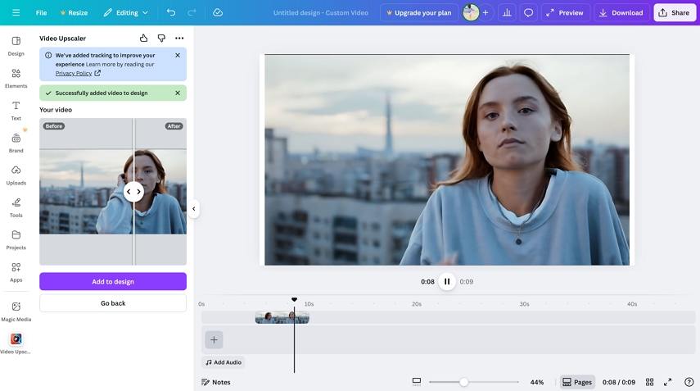Enter fullscreen presentation mode

coord(668,382)
